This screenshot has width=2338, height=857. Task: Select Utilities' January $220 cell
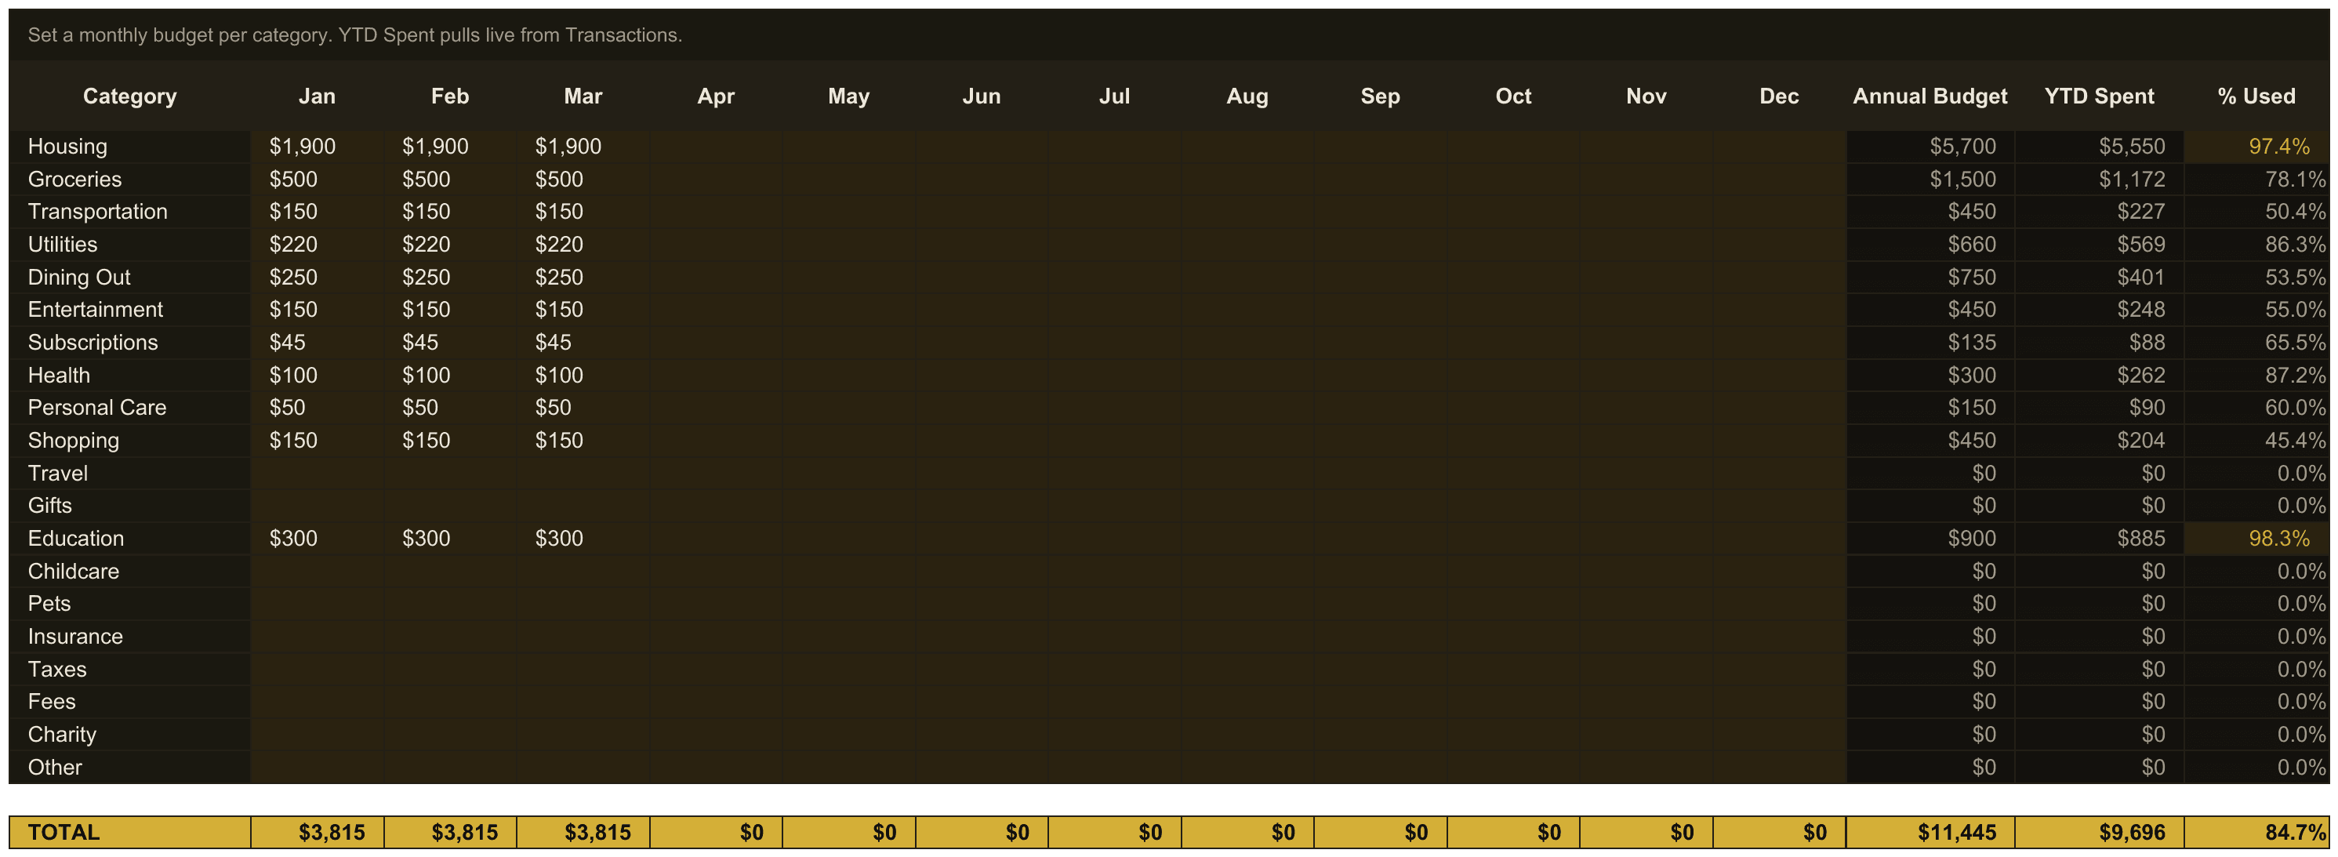pyautogui.click(x=317, y=244)
